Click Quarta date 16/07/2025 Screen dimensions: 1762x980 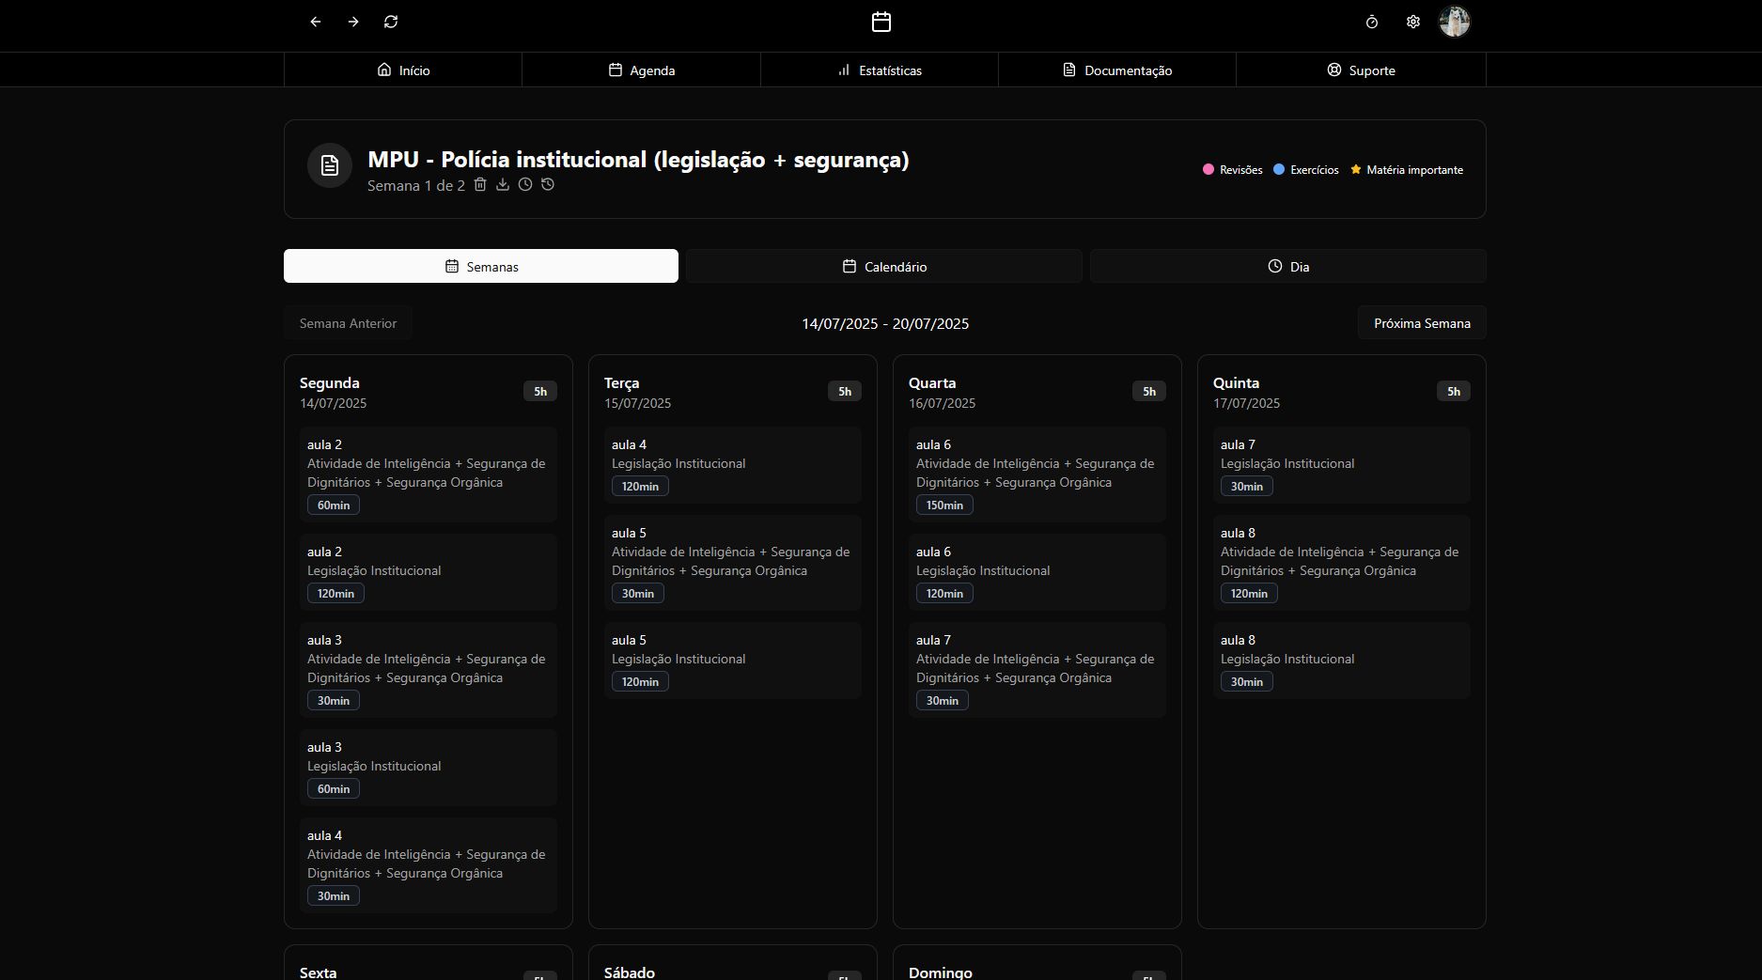(x=942, y=403)
